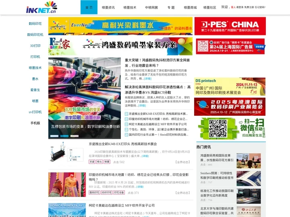
Task: Click the 印花设备 tag
Action: (119, 192)
